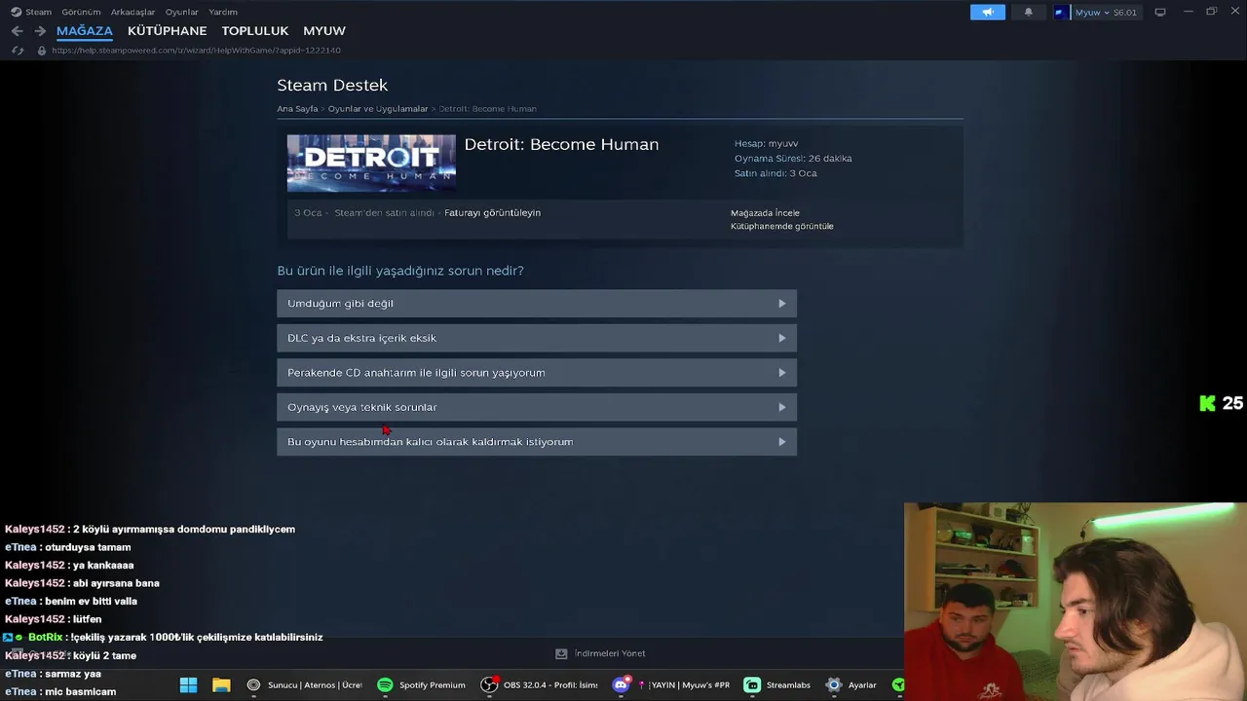Click Kütüphanemde görüntüle link
Viewport: 1247px width, 701px height.
tap(782, 227)
